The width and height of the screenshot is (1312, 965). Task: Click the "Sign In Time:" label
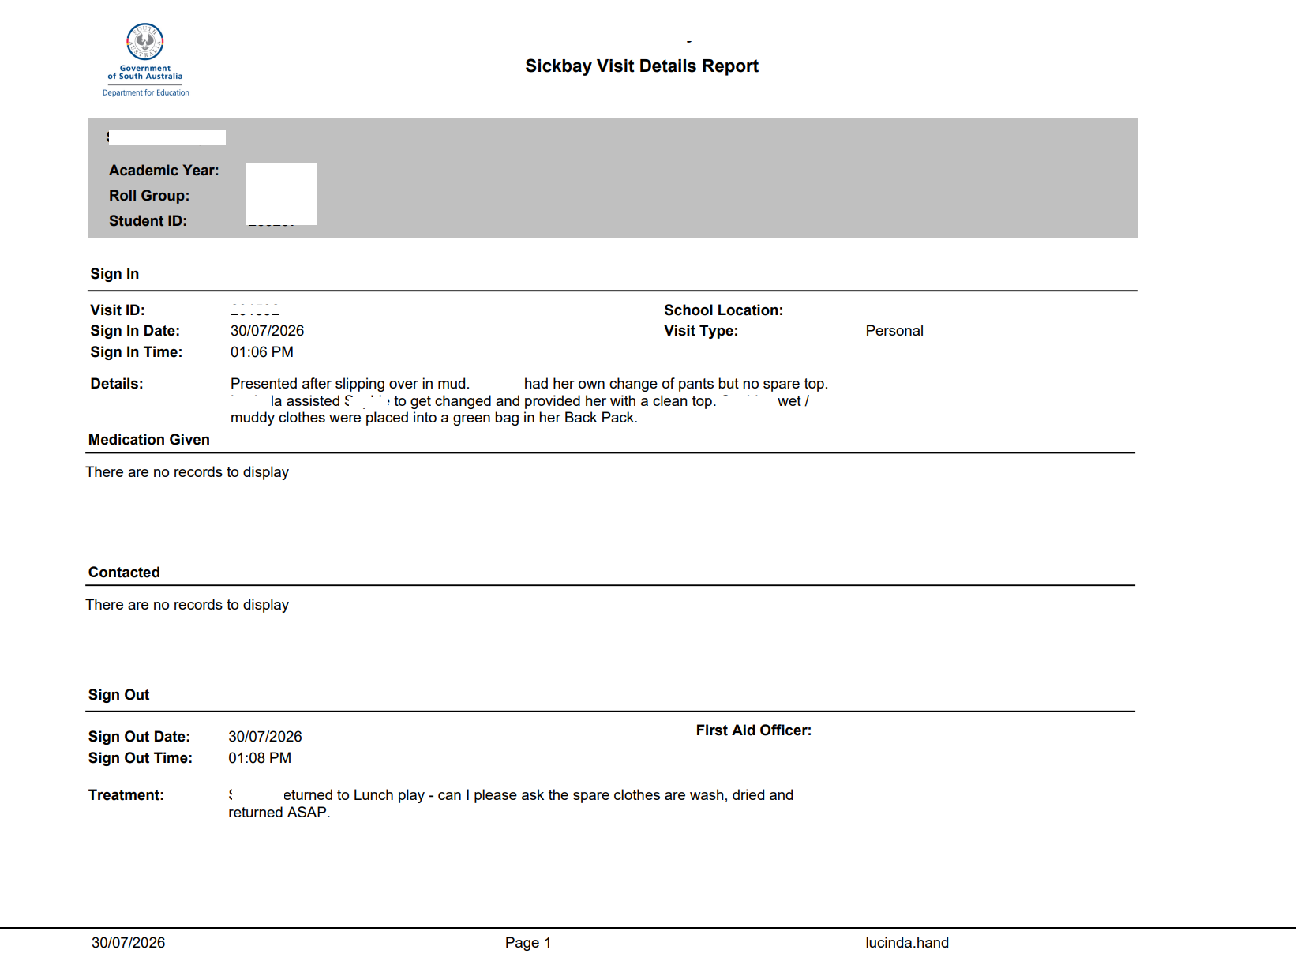[x=136, y=352]
